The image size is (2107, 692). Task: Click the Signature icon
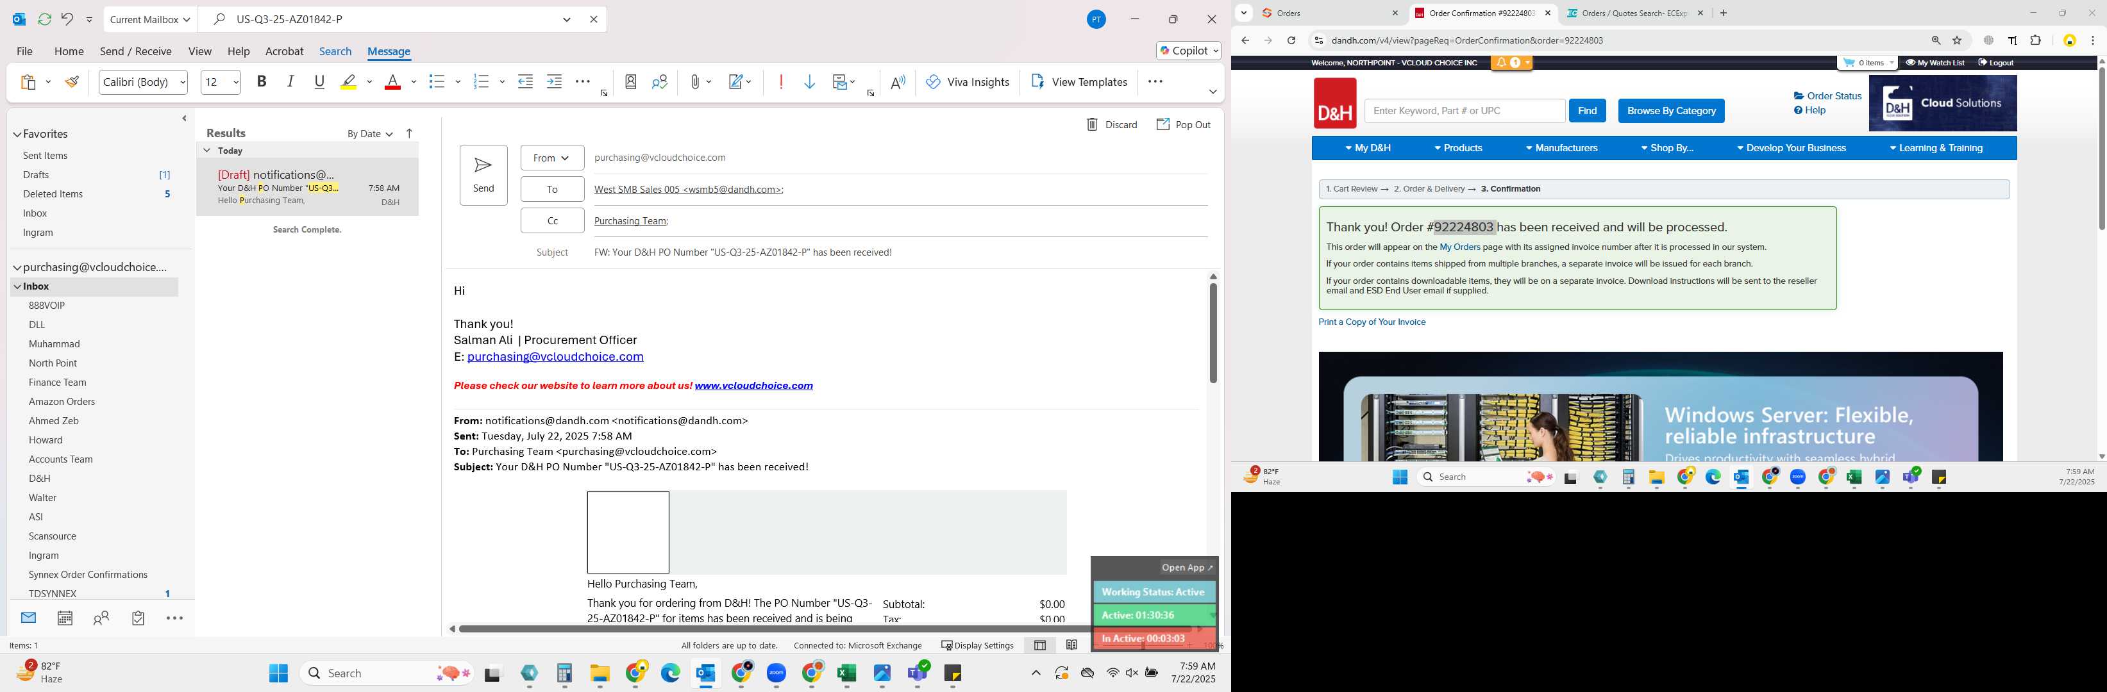click(736, 82)
